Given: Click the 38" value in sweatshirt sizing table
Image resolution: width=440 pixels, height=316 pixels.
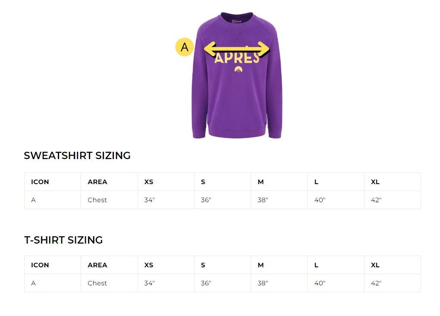Looking at the screenshot, I should 263,200.
